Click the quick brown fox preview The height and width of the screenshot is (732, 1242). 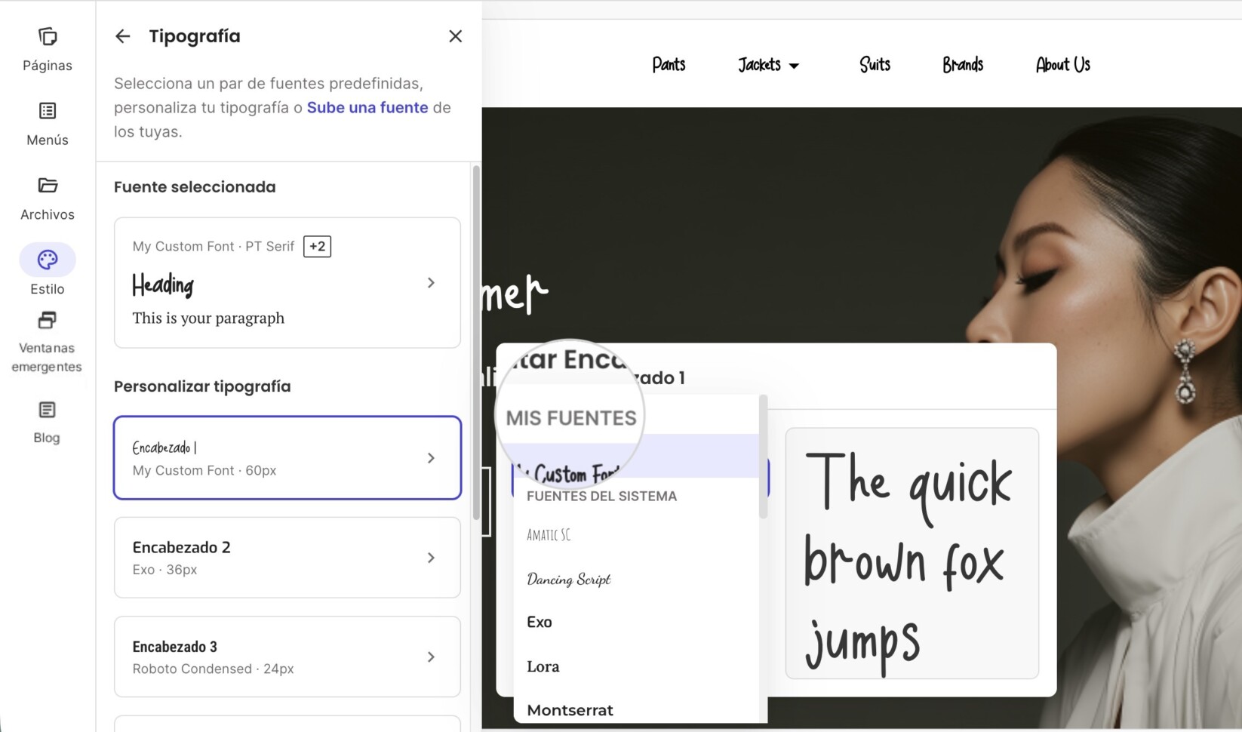pyautogui.click(x=912, y=553)
